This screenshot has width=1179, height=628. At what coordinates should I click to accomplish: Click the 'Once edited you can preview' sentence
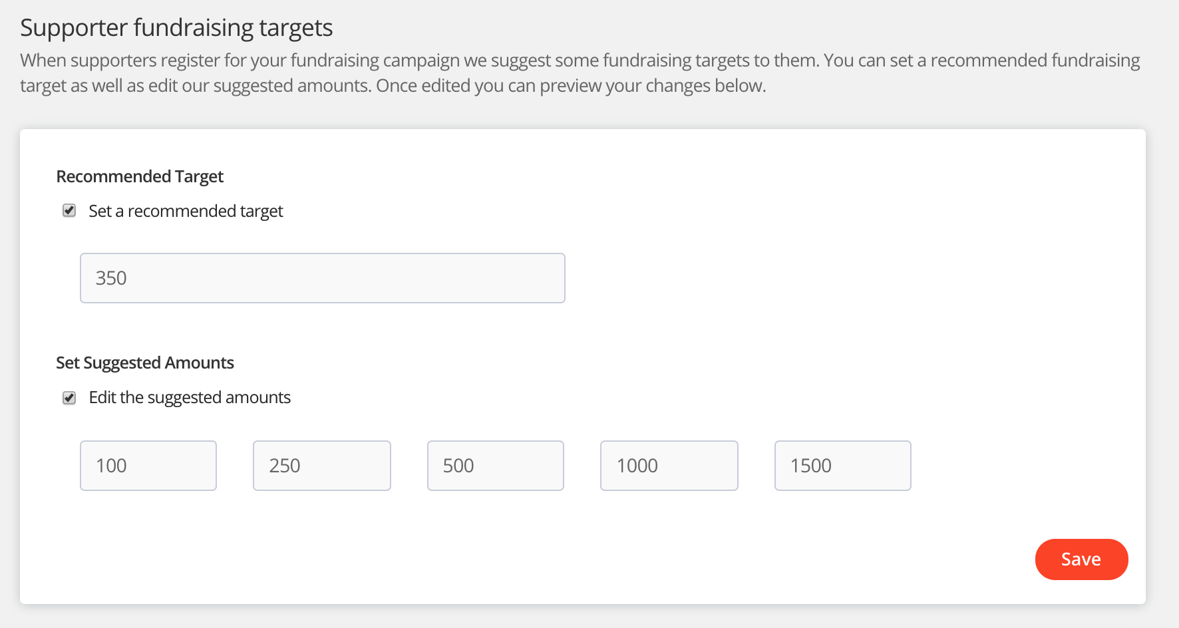tap(571, 86)
